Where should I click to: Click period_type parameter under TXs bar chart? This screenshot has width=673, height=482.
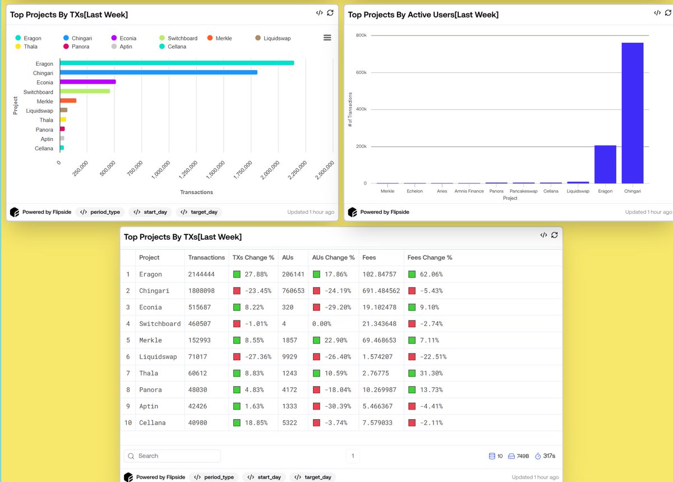tap(100, 212)
